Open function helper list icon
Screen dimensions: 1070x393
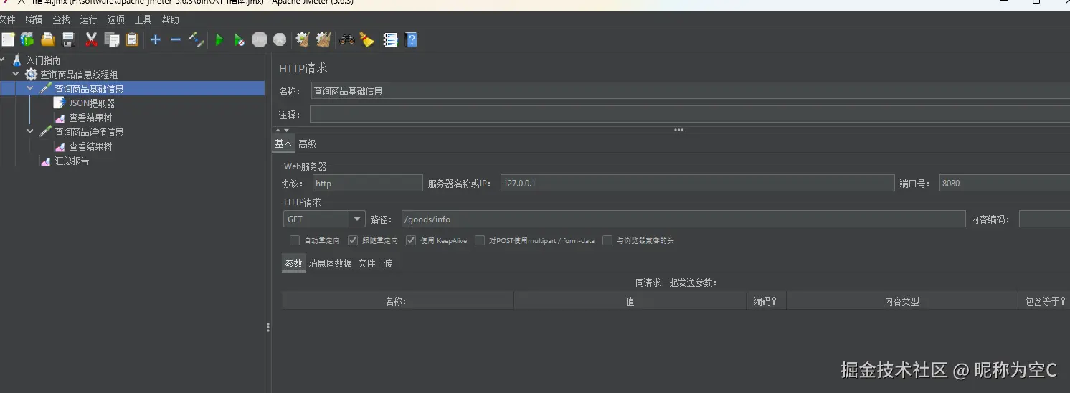pyautogui.click(x=390, y=40)
